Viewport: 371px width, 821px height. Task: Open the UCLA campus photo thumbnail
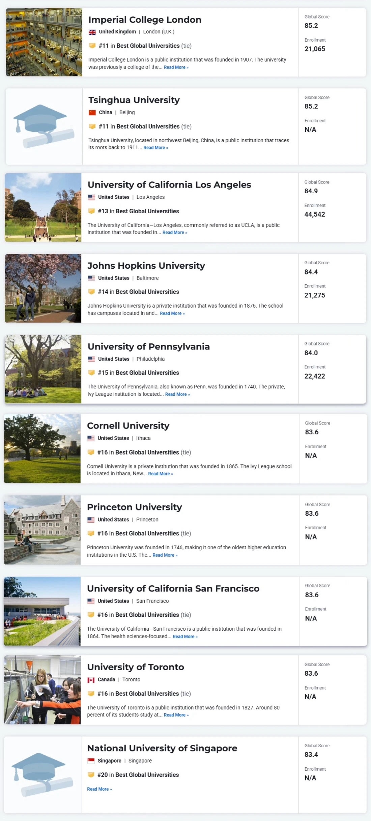43,208
